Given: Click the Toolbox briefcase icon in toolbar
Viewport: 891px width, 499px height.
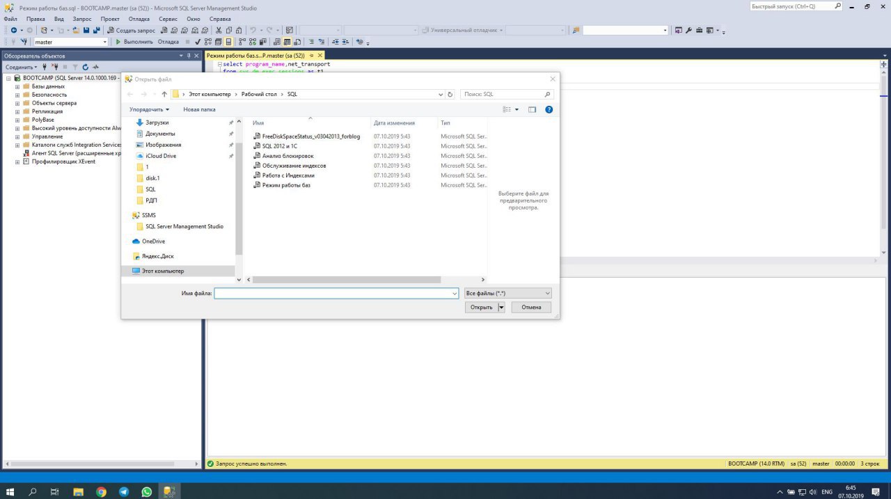Looking at the screenshot, I should [699, 30].
